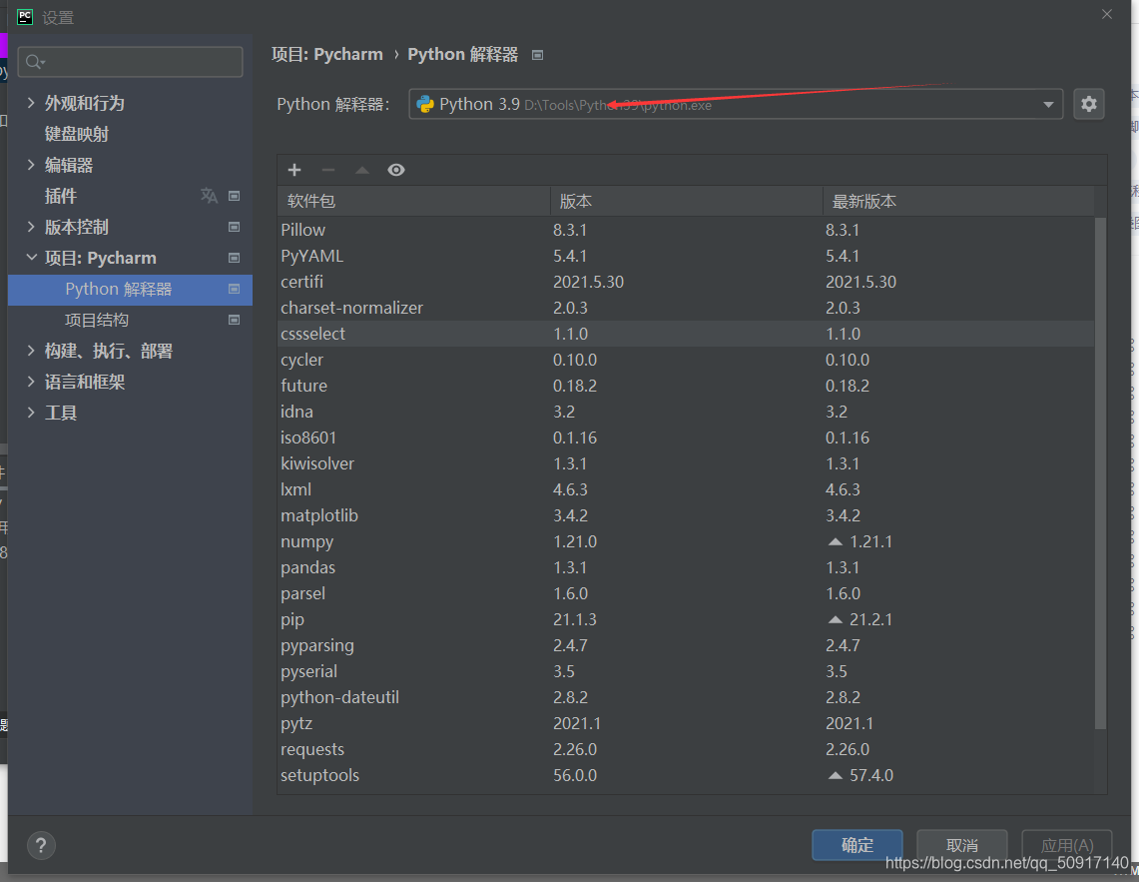Expand the 工具 section
The image size is (1139, 882).
click(x=31, y=413)
